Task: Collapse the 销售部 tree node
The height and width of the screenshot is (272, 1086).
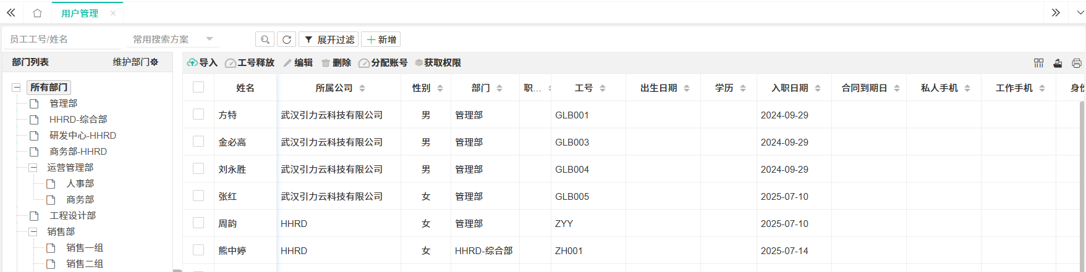Action: tap(33, 232)
